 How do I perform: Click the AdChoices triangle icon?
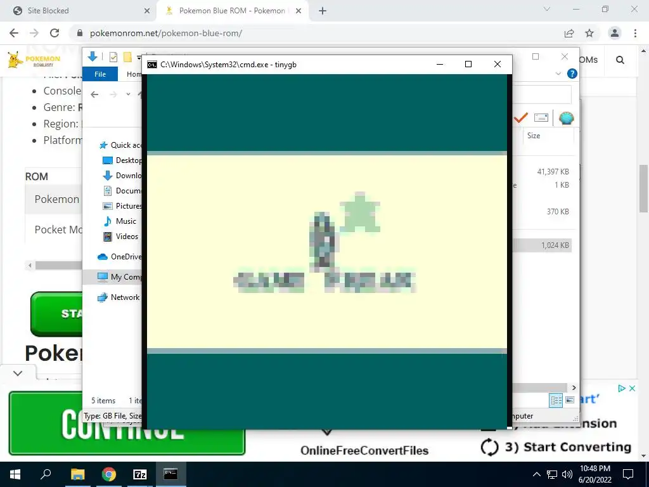pyautogui.click(x=621, y=389)
